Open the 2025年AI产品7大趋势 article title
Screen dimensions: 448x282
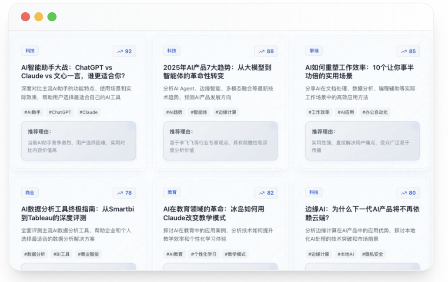coord(217,72)
